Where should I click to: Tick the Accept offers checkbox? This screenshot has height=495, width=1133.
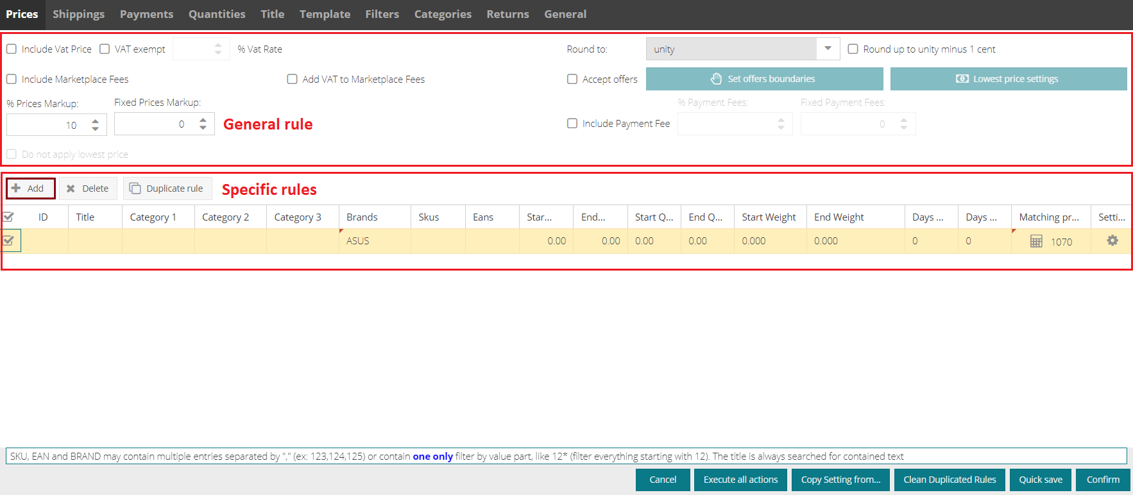[572, 80]
